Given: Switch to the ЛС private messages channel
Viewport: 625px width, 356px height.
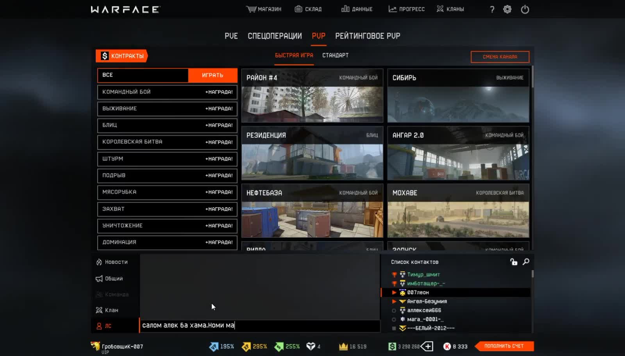Looking at the screenshot, I should (104, 326).
